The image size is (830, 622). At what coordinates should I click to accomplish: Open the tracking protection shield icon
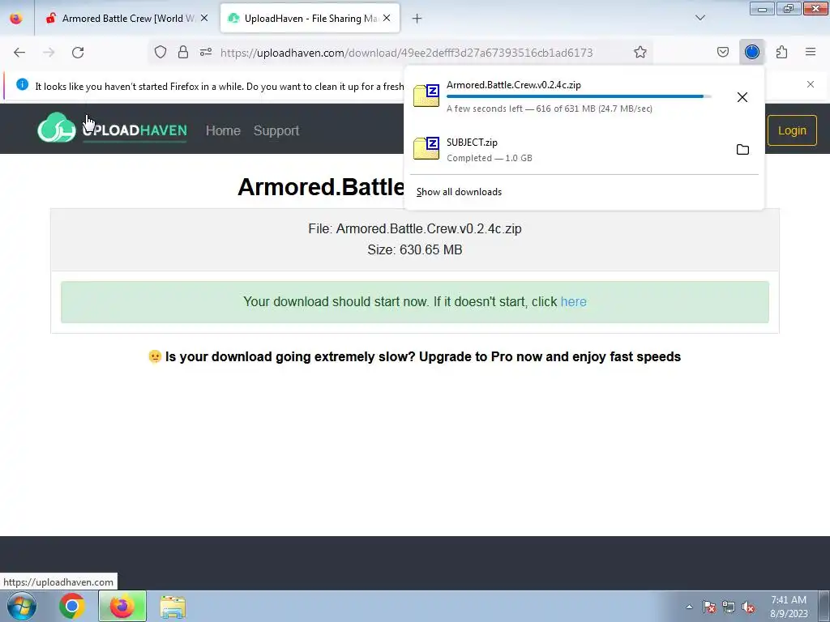(x=160, y=52)
